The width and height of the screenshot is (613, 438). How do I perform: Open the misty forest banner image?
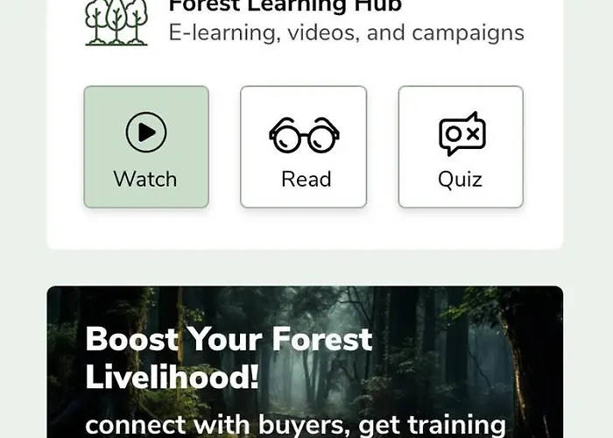tap(305, 362)
